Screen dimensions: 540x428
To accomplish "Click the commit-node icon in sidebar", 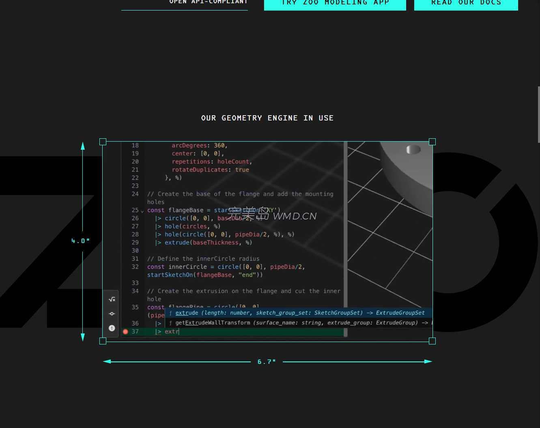I will coord(112,314).
